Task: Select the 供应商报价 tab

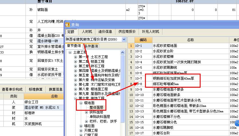Action: coord(127,32)
